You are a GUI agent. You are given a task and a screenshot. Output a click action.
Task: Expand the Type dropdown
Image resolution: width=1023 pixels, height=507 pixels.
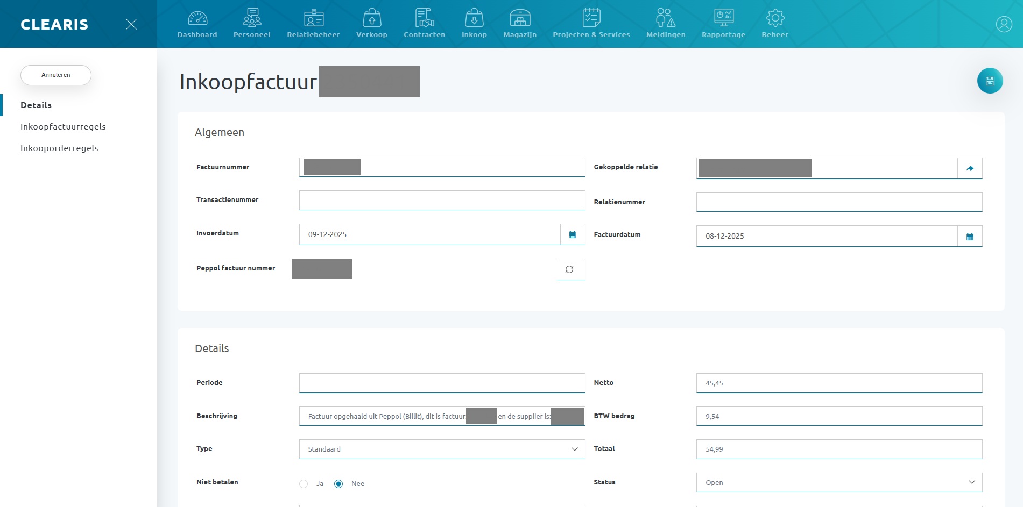click(442, 449)
